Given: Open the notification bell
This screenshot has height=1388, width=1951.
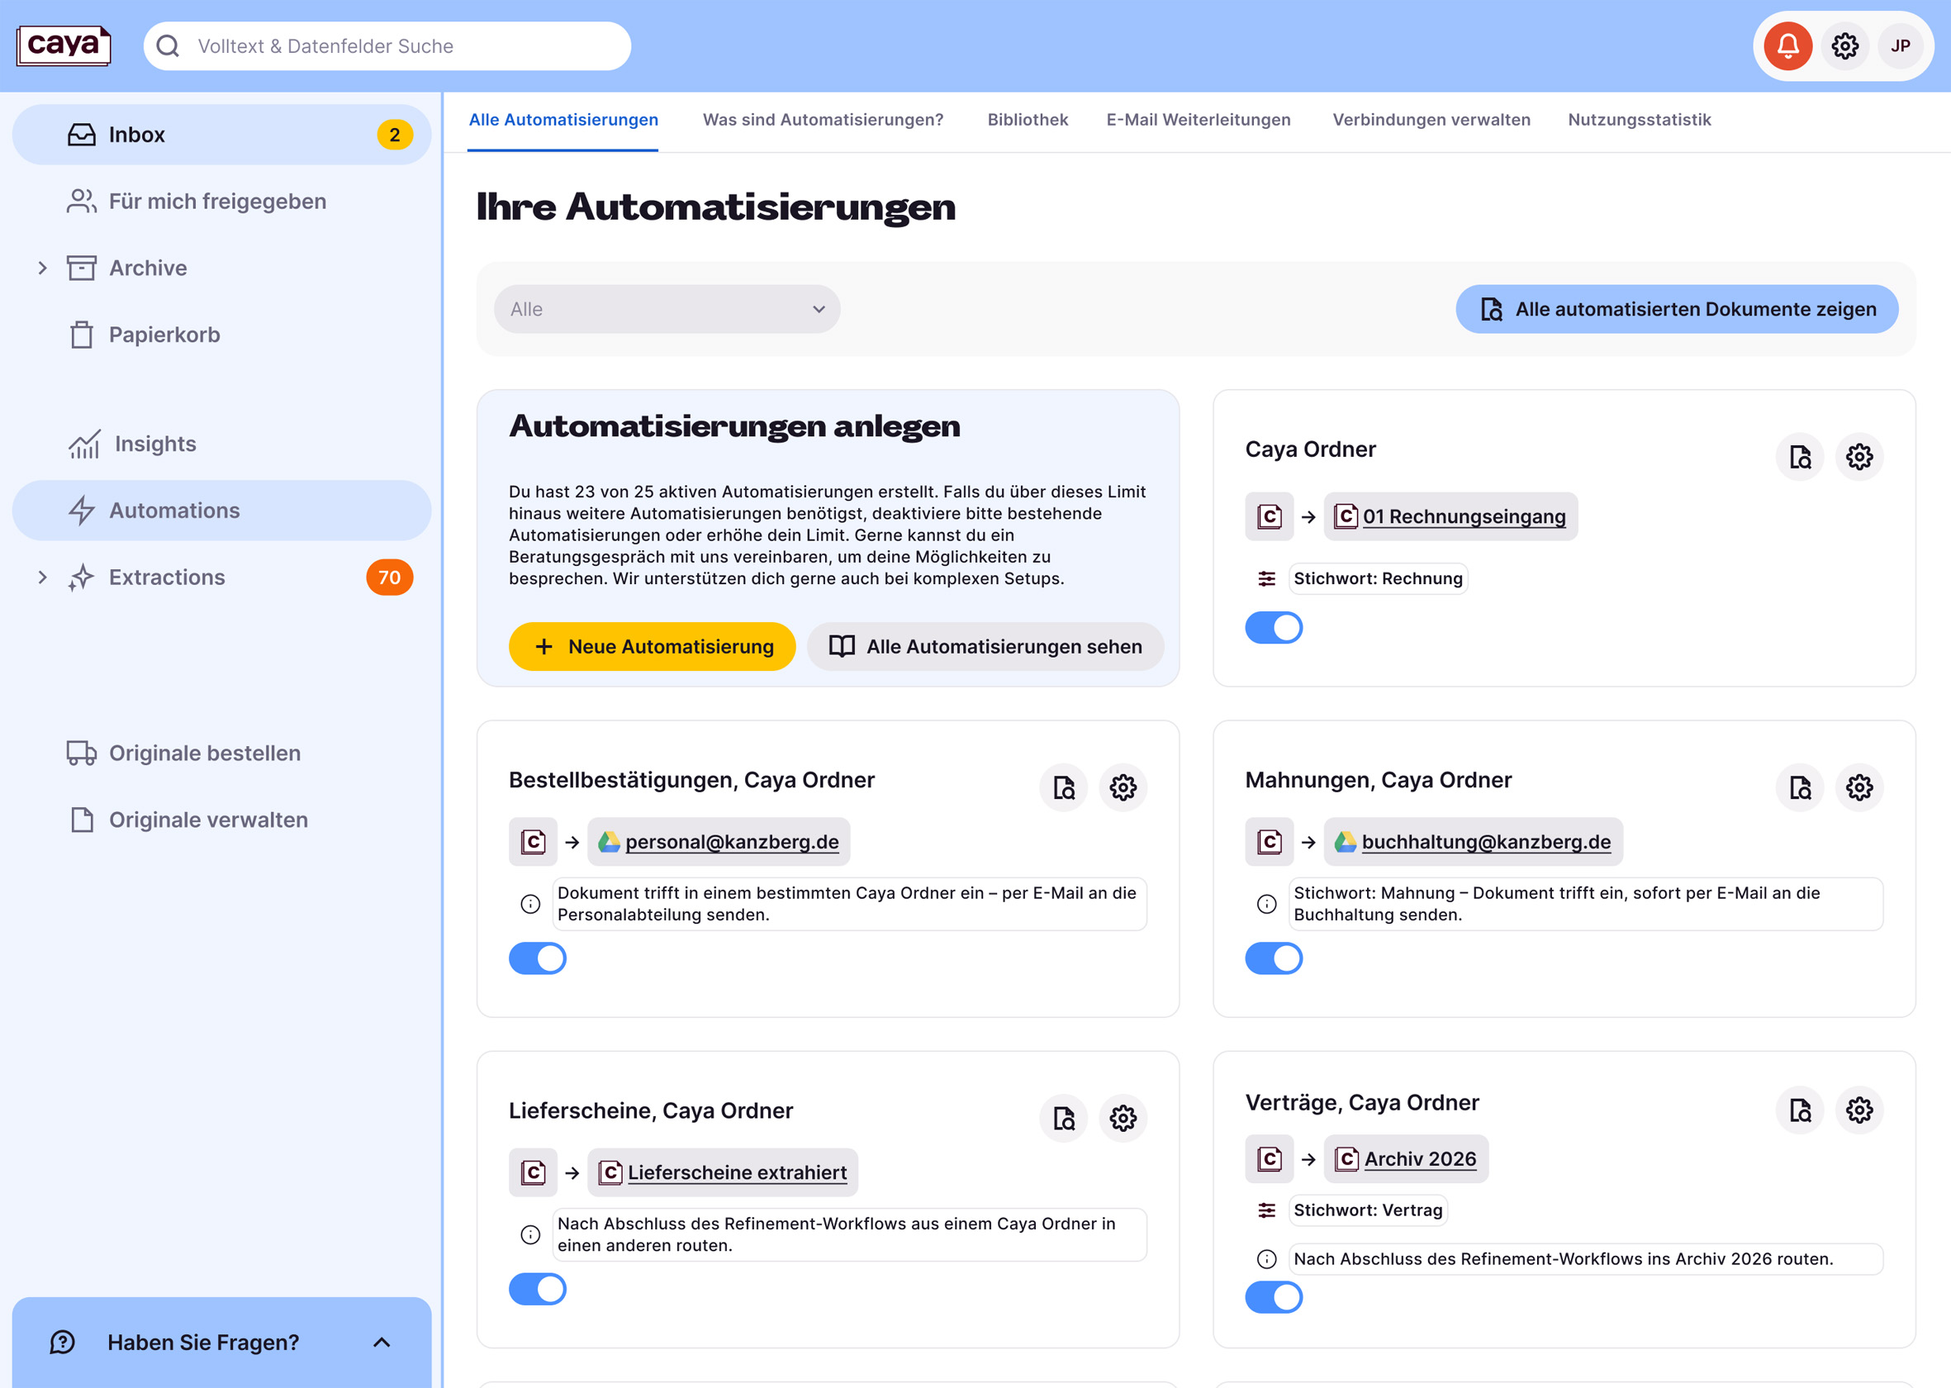Looking at the screenshot, I should (1787, 46).
